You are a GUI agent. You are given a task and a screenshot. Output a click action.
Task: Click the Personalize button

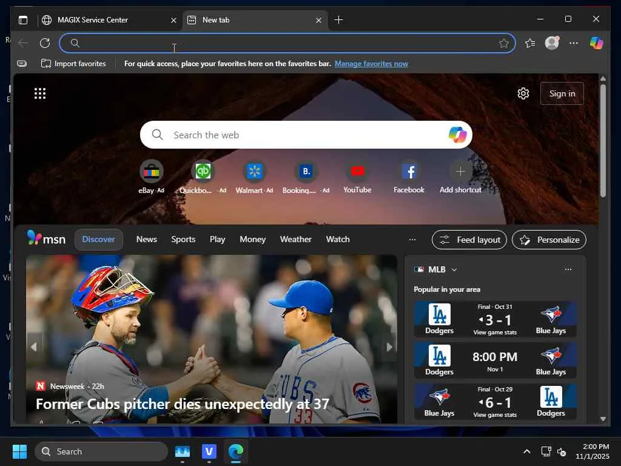[549, 240]
